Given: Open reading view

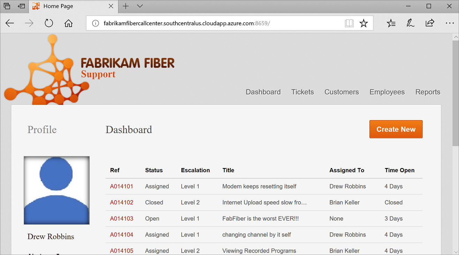Looking at the screenshot, I should coord(349,23).
